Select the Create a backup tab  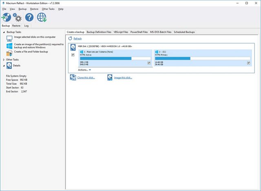pyautogui.click(x=75, y=32)
